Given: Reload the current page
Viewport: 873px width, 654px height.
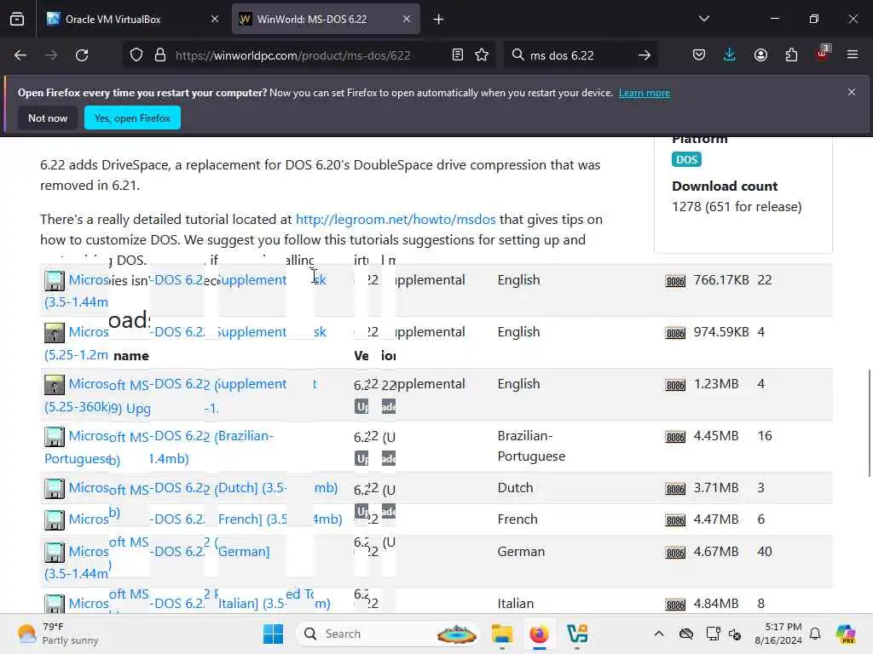Looking at the screenshot, I should [x=82, y=55].
